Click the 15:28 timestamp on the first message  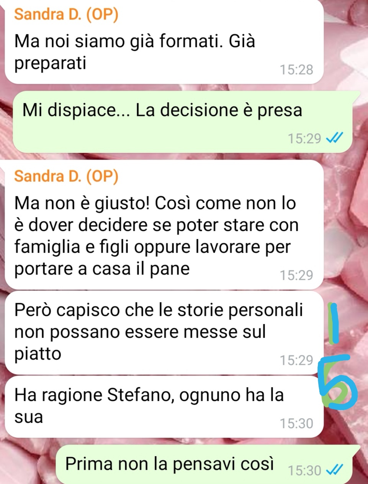pos(296,70)
